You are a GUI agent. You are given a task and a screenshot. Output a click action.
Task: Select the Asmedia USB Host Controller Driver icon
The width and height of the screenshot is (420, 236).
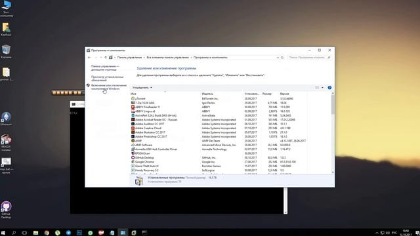[x=133, y=149]
